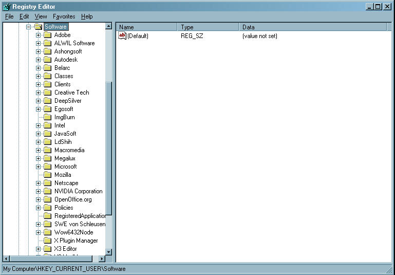This screenshot has width=395, height=275.
Task: Click the tree vertical scrollbar thumb
Action: coord(108,149)
